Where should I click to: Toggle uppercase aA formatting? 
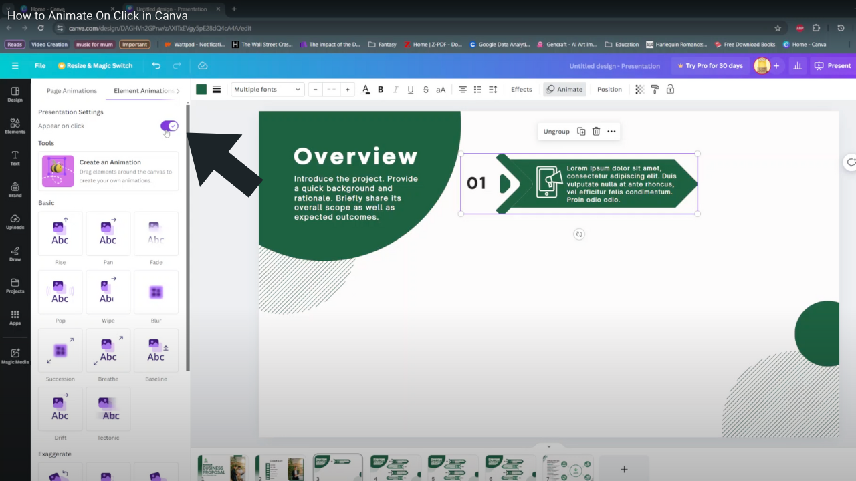pyautogui.click(x=441, y=90)
